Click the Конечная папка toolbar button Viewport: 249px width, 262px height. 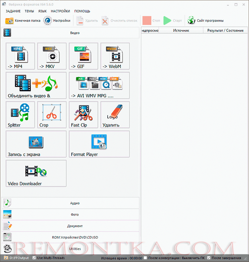point(23,21)
